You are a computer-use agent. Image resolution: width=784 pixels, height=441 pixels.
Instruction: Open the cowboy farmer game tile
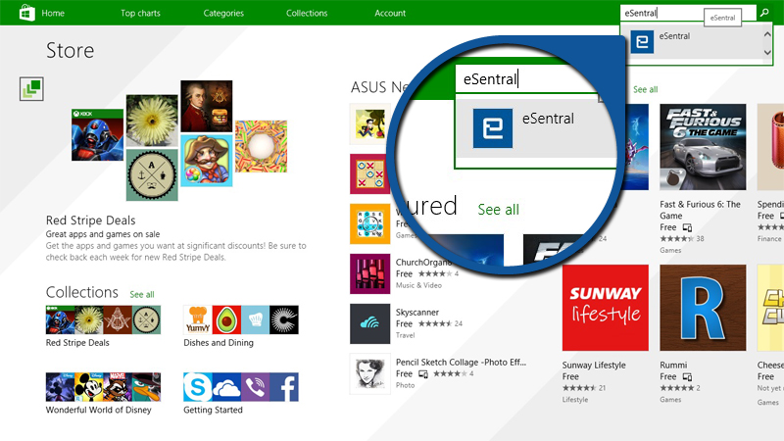pos(207,160)
